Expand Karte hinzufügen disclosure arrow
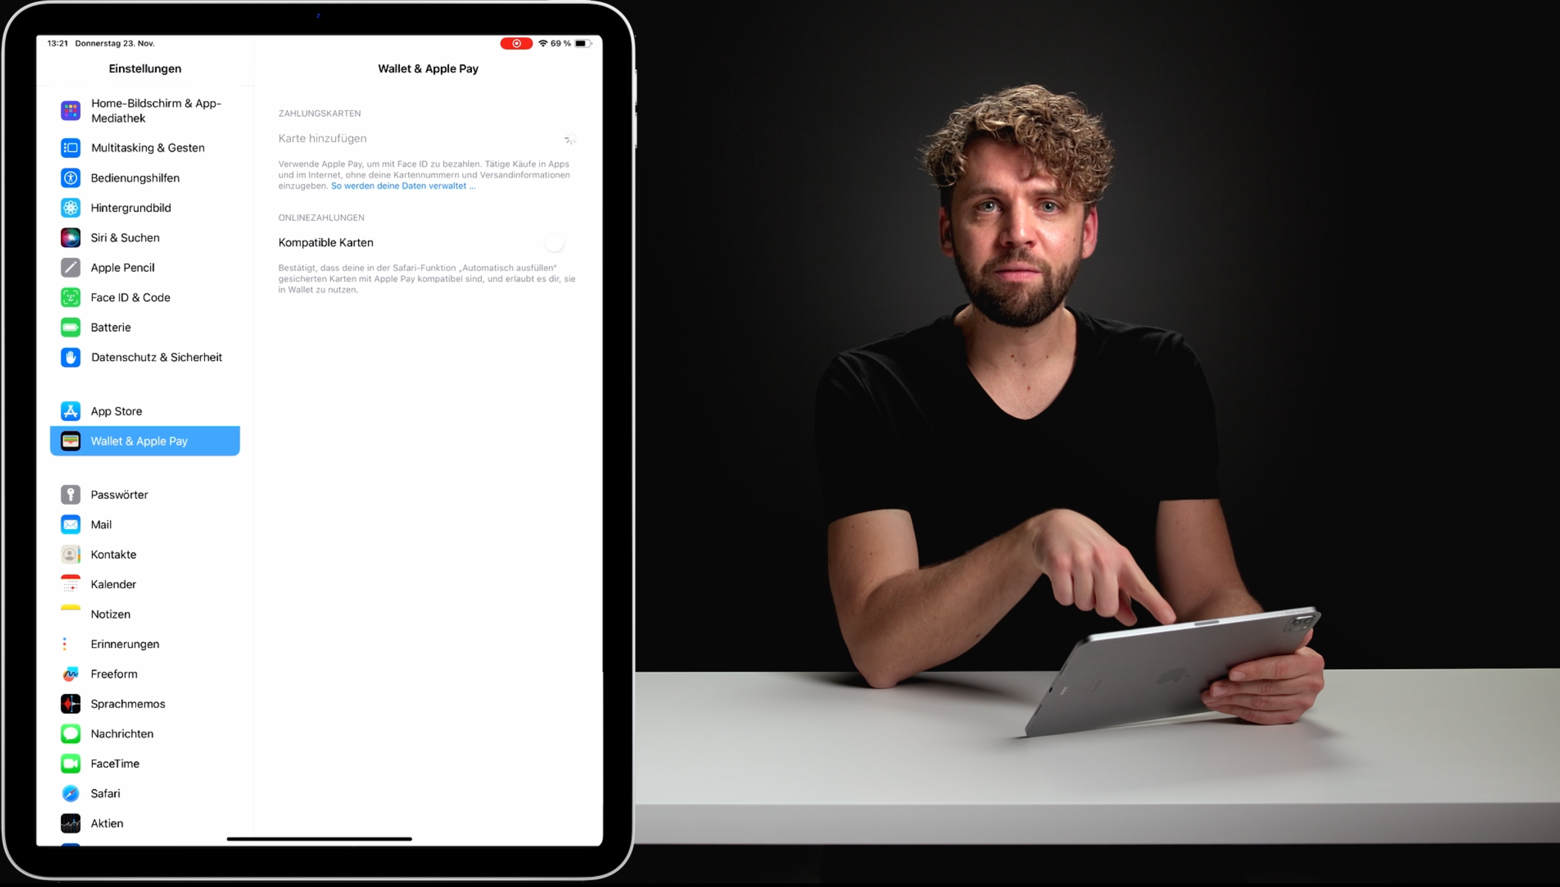1560x887 pixels. (x=569, y=138)
